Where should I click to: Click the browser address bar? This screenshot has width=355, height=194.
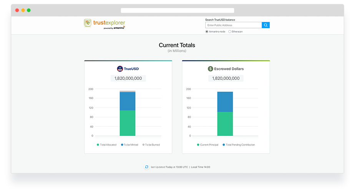(x=177, y=10)
